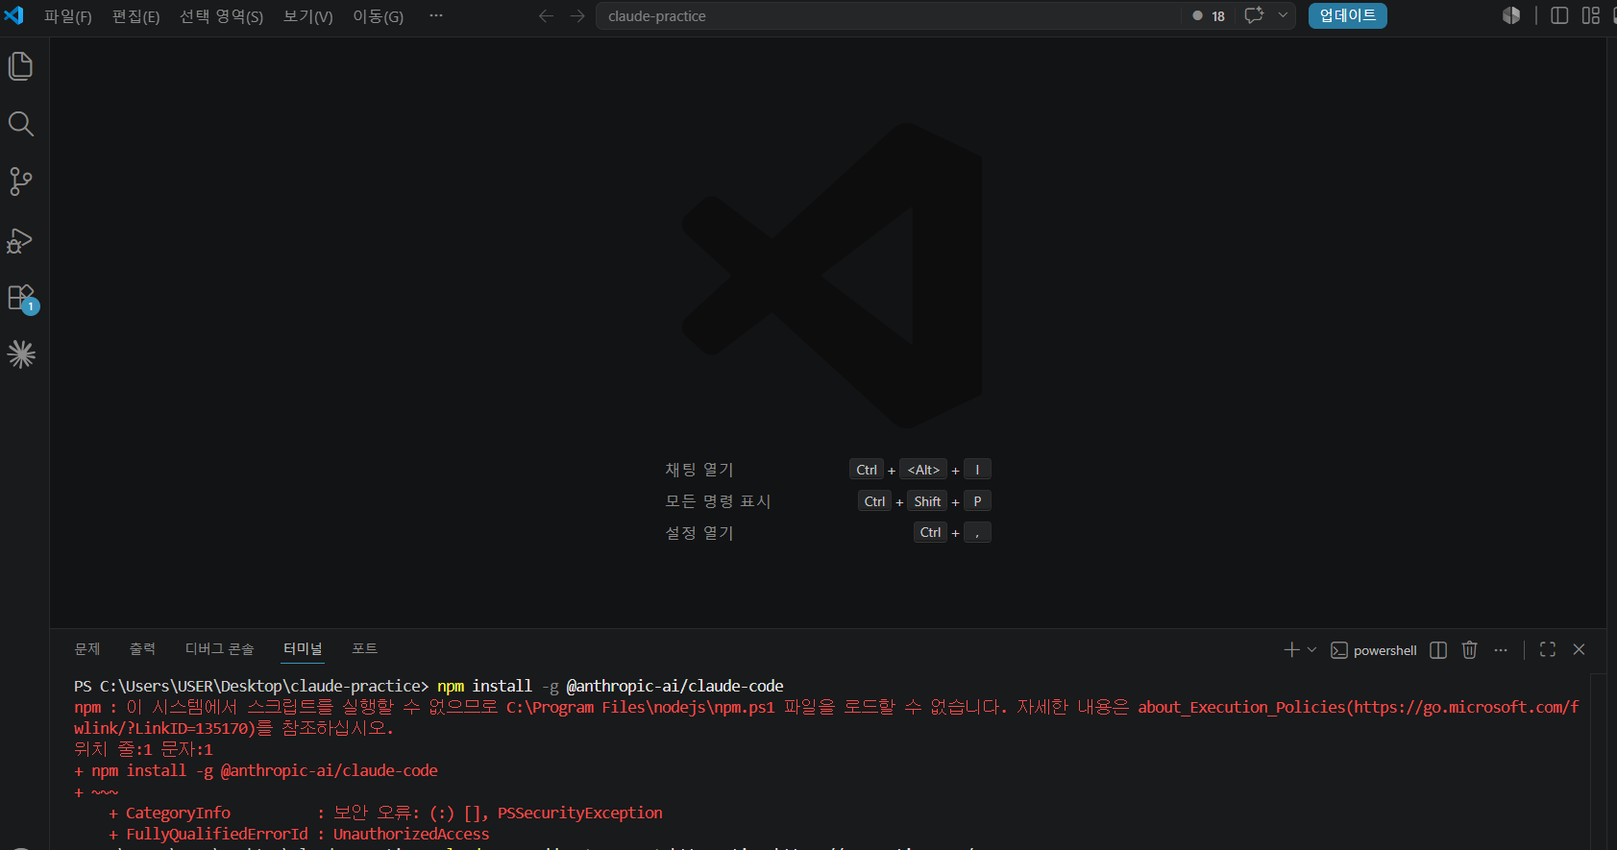Select the powershell terminal label

click(x=1384, y=650)
